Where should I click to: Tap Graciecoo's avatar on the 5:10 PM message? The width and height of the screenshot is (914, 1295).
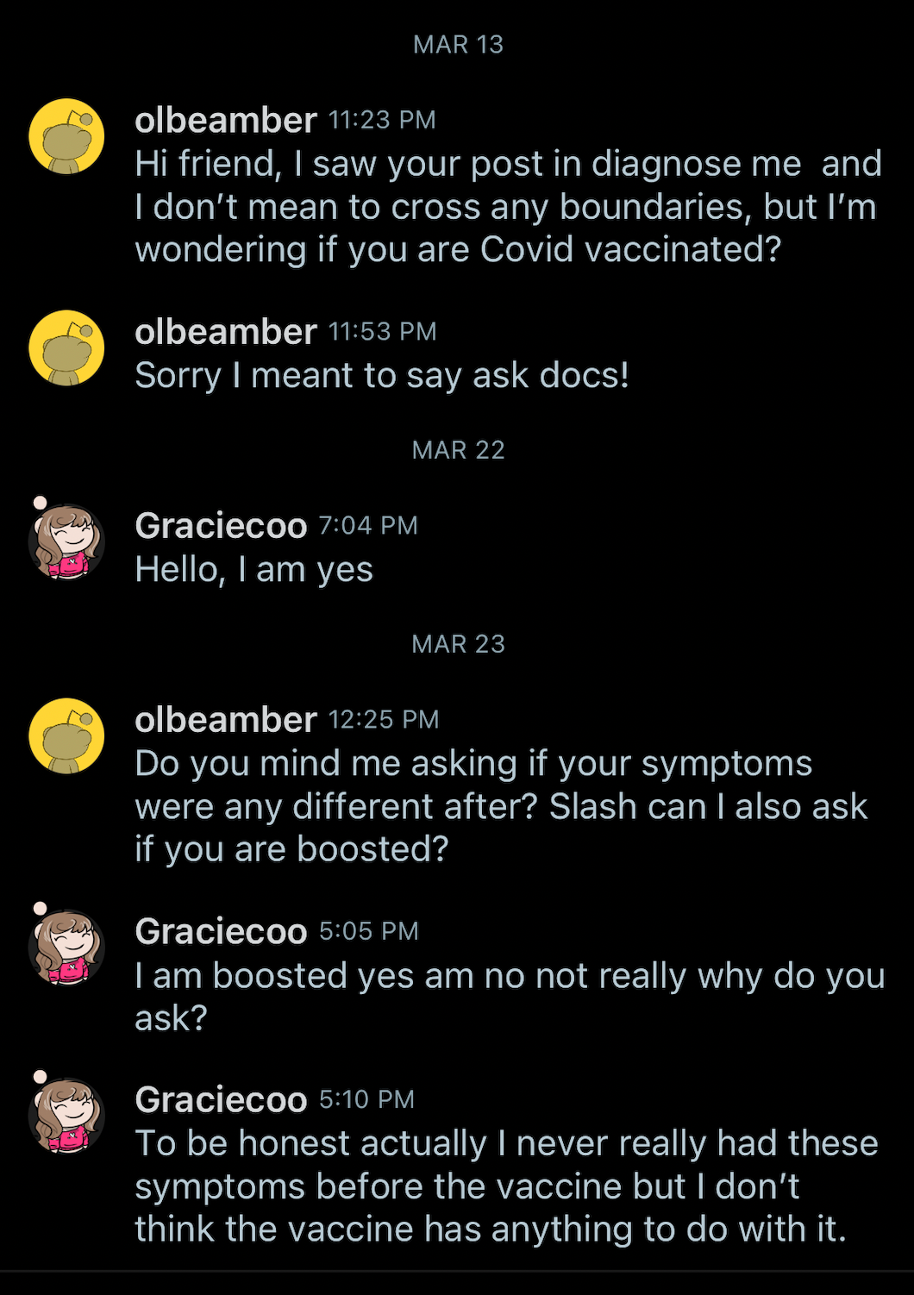[66, 1115]
